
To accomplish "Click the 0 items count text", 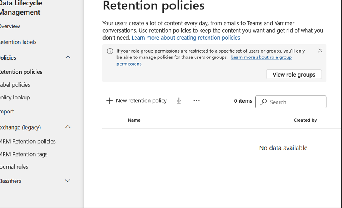I will tap(243, 101).
